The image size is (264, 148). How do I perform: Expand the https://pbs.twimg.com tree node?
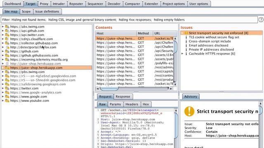pos(3,72)
